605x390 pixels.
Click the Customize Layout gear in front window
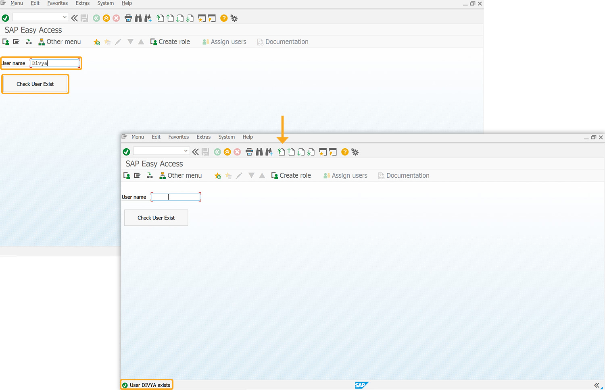tap(355, 152)
